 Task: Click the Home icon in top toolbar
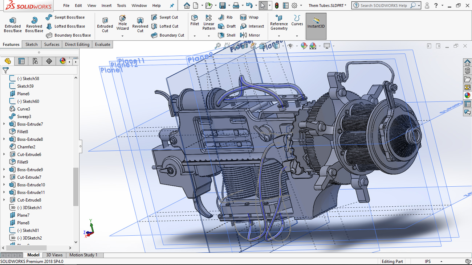(x=187, y=5)
